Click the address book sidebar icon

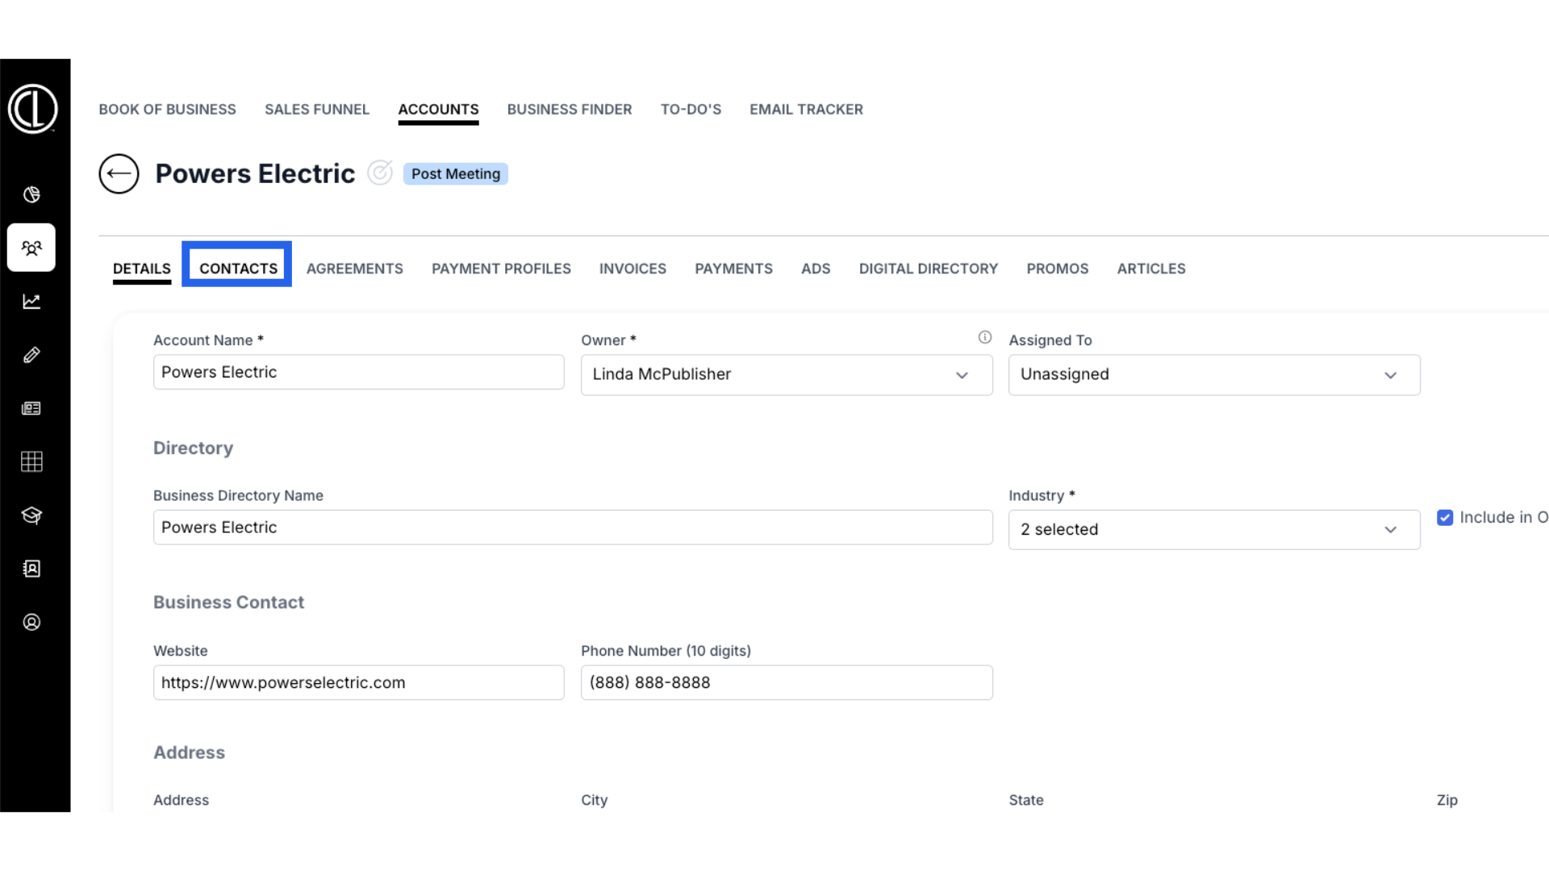(x=31, y=569)
